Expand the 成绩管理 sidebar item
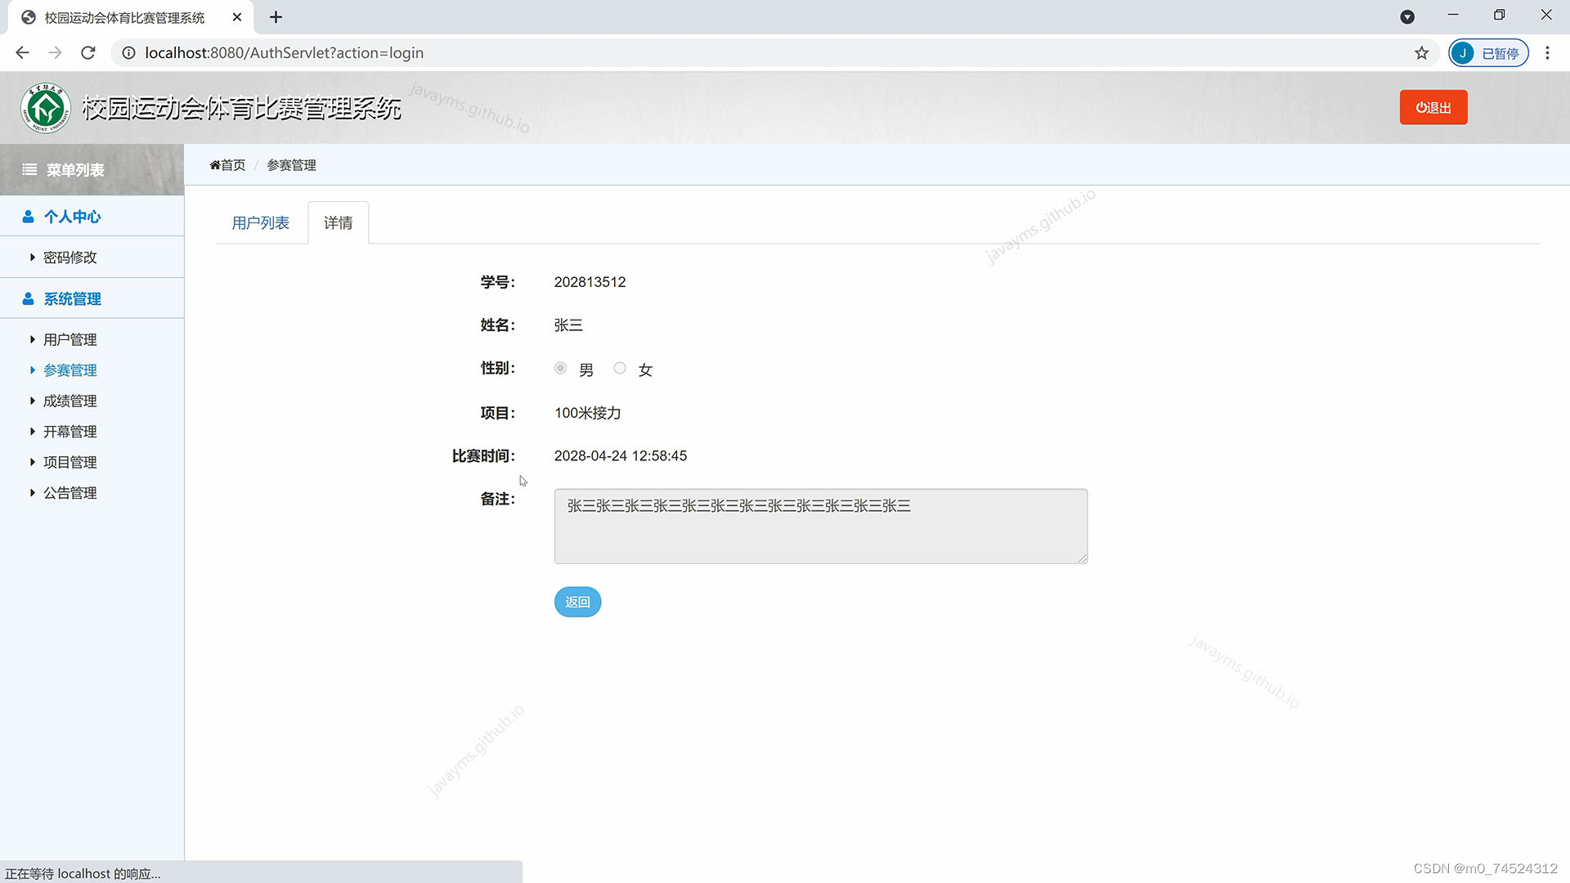1570x883 pixels. point(70,401)
